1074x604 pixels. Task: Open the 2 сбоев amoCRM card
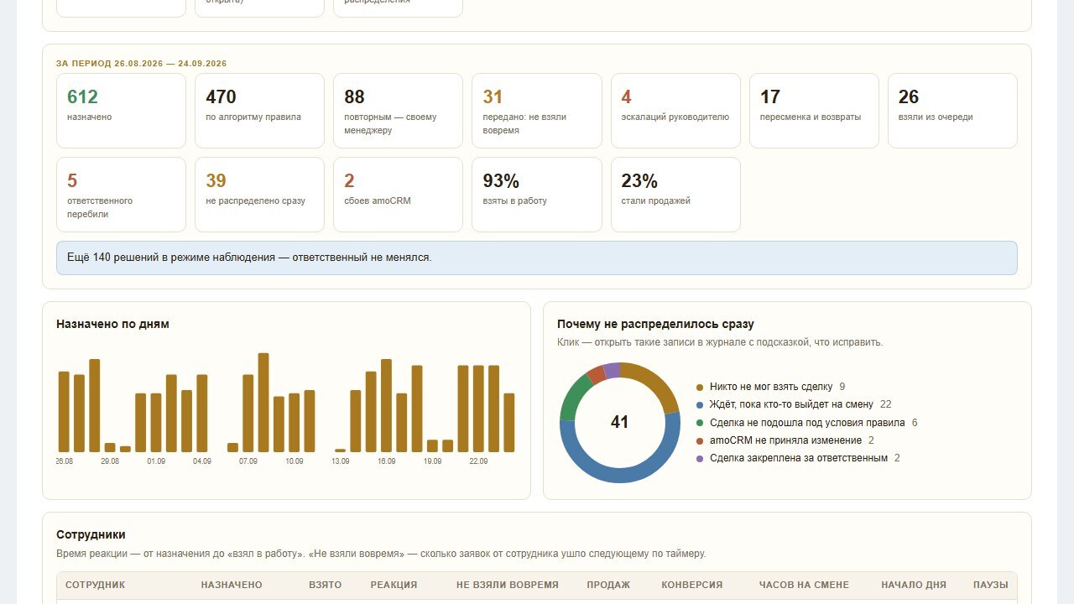[x=398, y=195]
